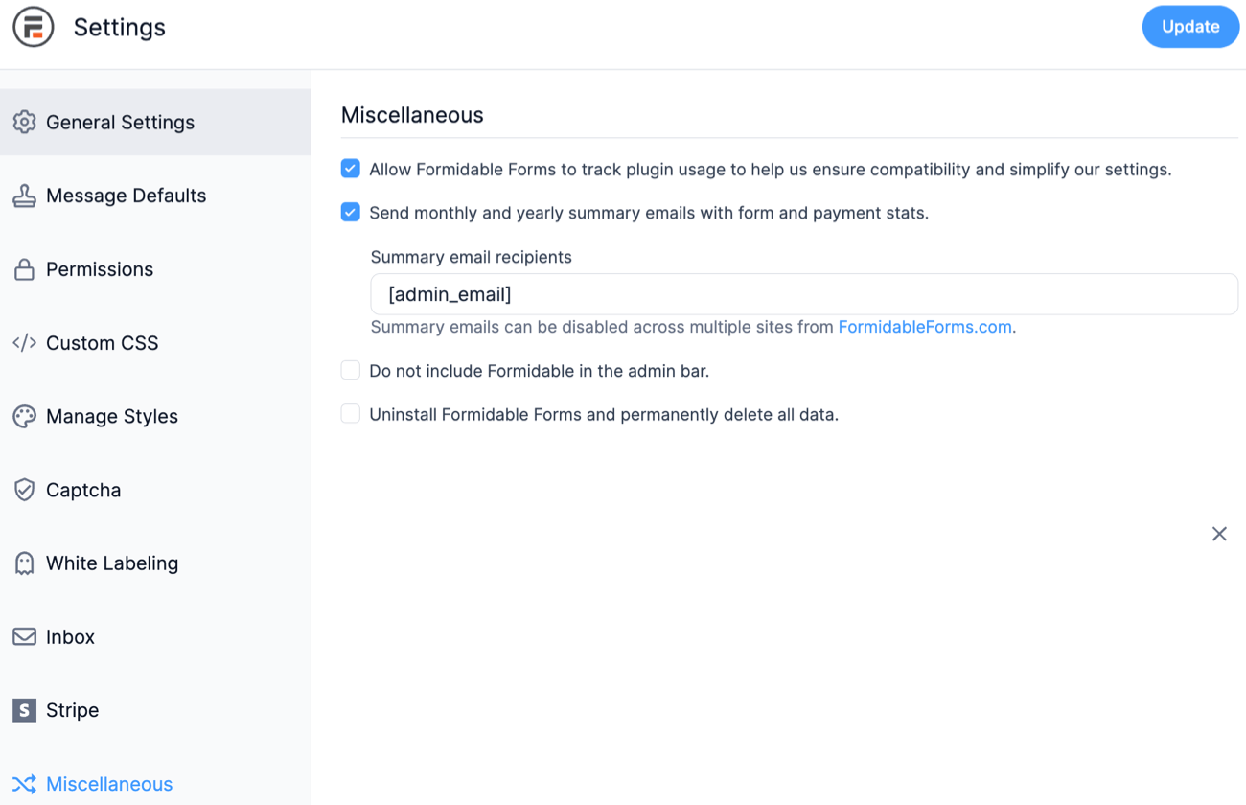1246x805 pixels.
Task: Select the Permissions lock icon
Action: pyautogui.click(x=24, y=269)
